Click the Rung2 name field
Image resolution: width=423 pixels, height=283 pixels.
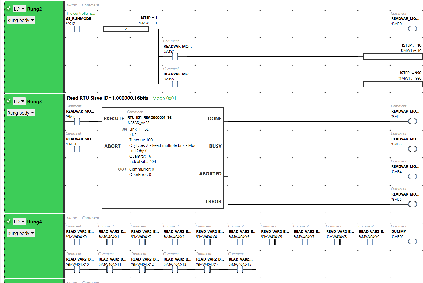[72, 5]
